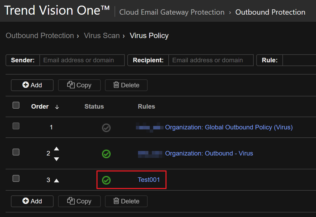Click Sender email address input field
This screenshot has height=217, width=316.
[82, 60]
